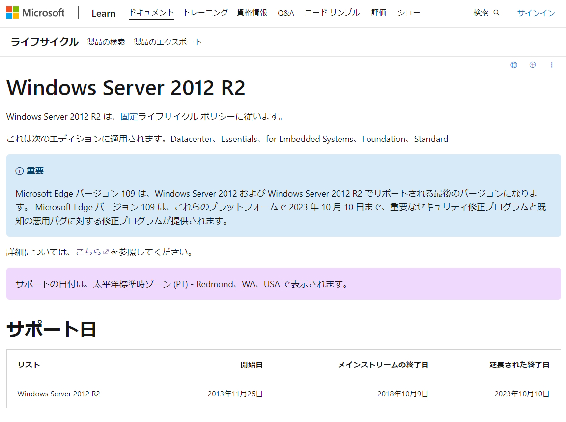566x422 pixels.
Task: Click the circled plus add icon
Action: (533, 64)
